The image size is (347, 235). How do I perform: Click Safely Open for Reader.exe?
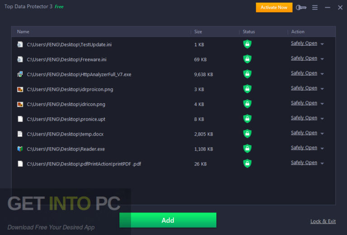[x=304, y=148]
